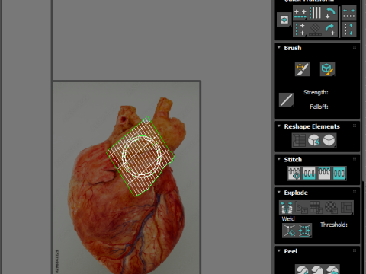This screenshot has width=366, height=274.
Task: Click Stitch to Average icon
Action: point(310,174)
